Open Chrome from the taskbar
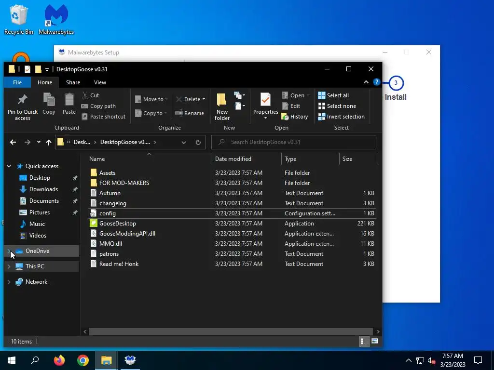Viewport: 494px width, 370px height. 83,360
